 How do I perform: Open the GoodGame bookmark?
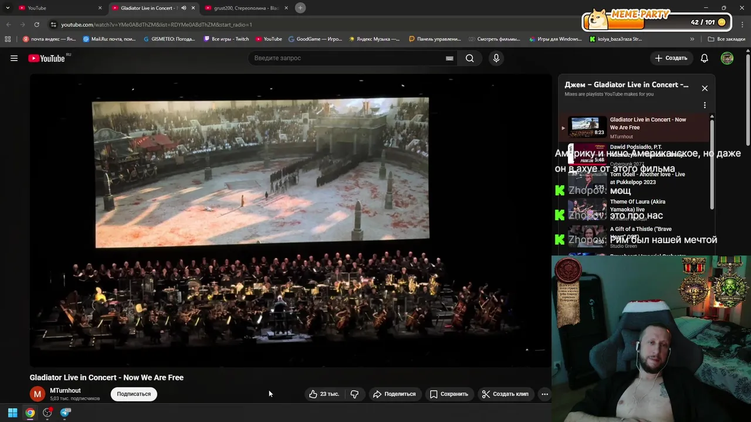click(x=315, y=39)
